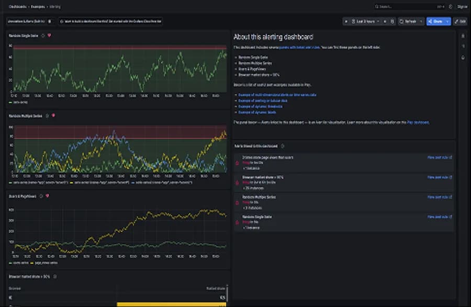Open the Last 3 hours time picker
471x307 pixels.
click(x=365, y=21)
